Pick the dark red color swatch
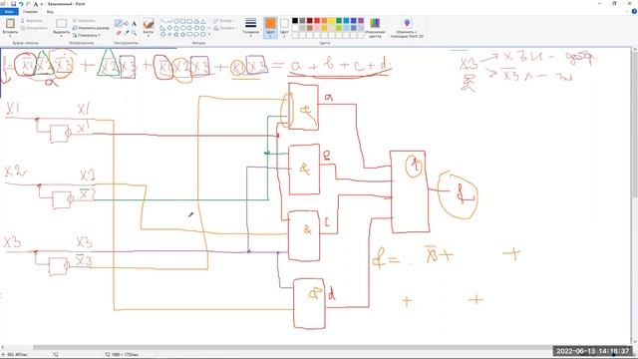This screenshot has height=359, width=638. click(x=310, y=20)
